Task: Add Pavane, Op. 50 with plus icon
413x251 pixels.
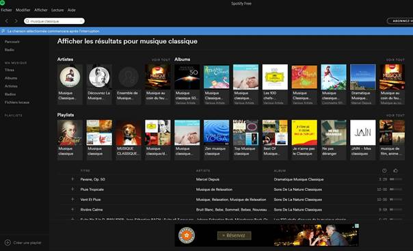Action: coord(72,179)
